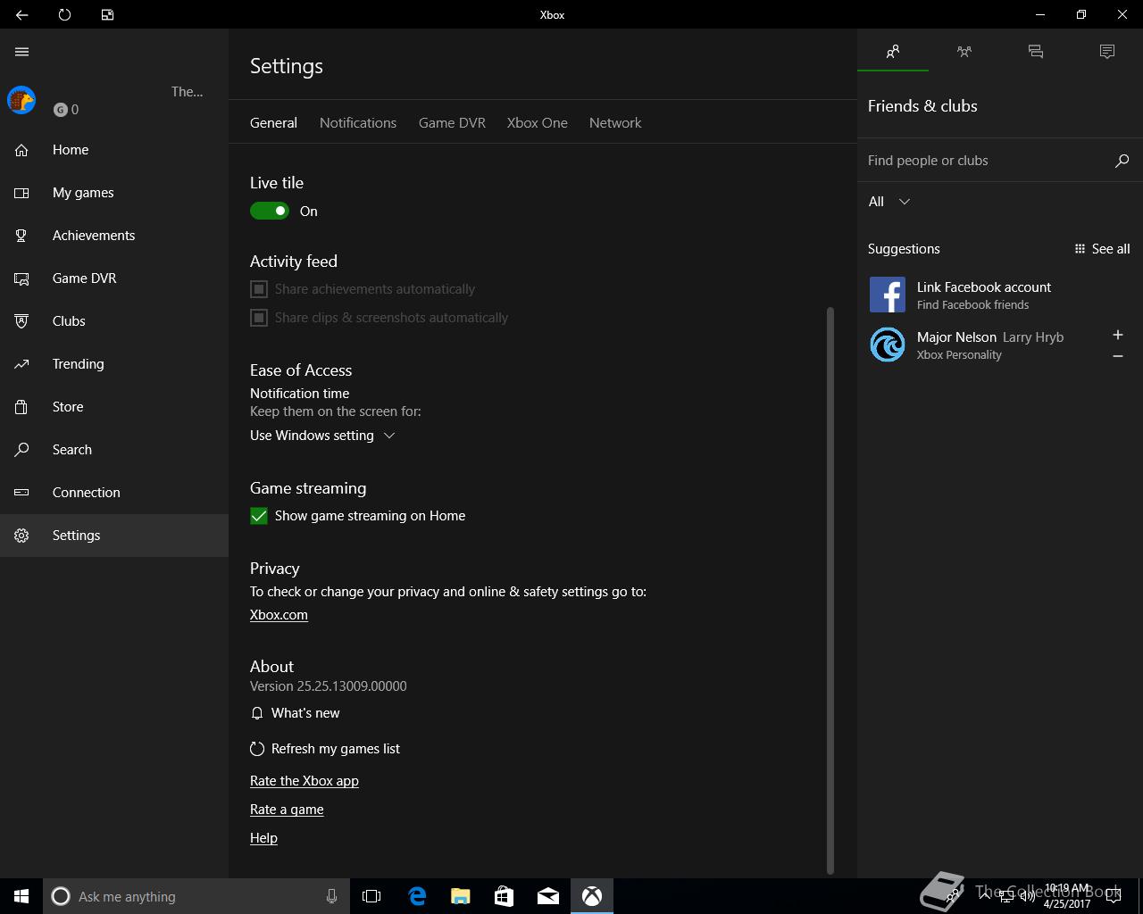Image resolution: width=1143 pixels, height=914 pixels.
Task: Open Game DVR sidebar icon
Action: pos(22,278)
